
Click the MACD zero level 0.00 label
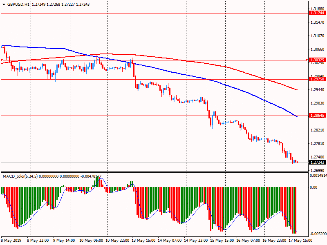(314, 187)
